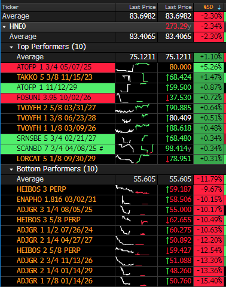Click last price 98.414 cell
The width and height of the screenshot is (226, 287).
175,149
